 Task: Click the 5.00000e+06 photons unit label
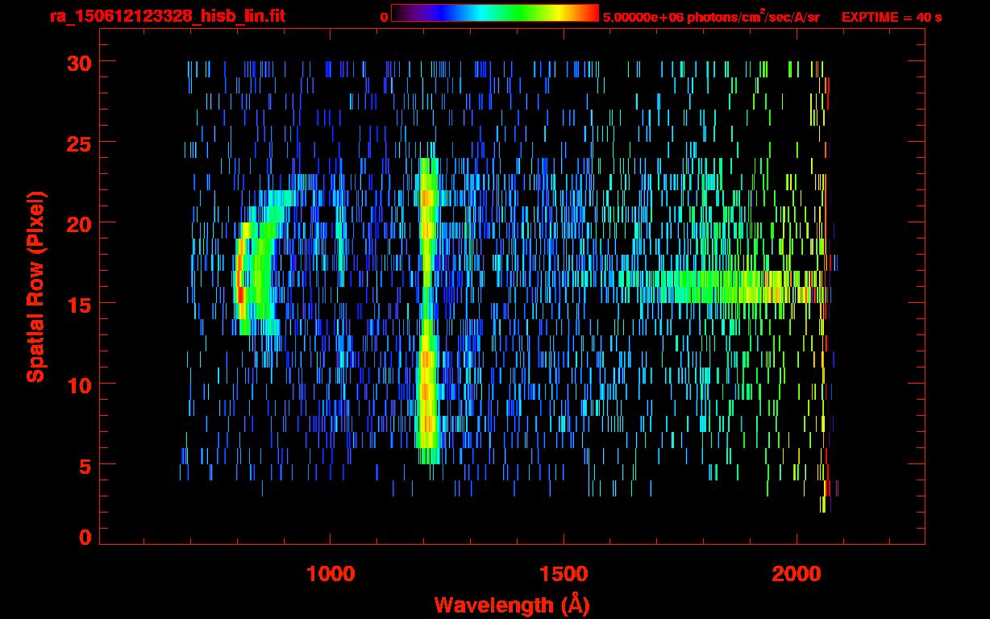[x=711, y=17]
